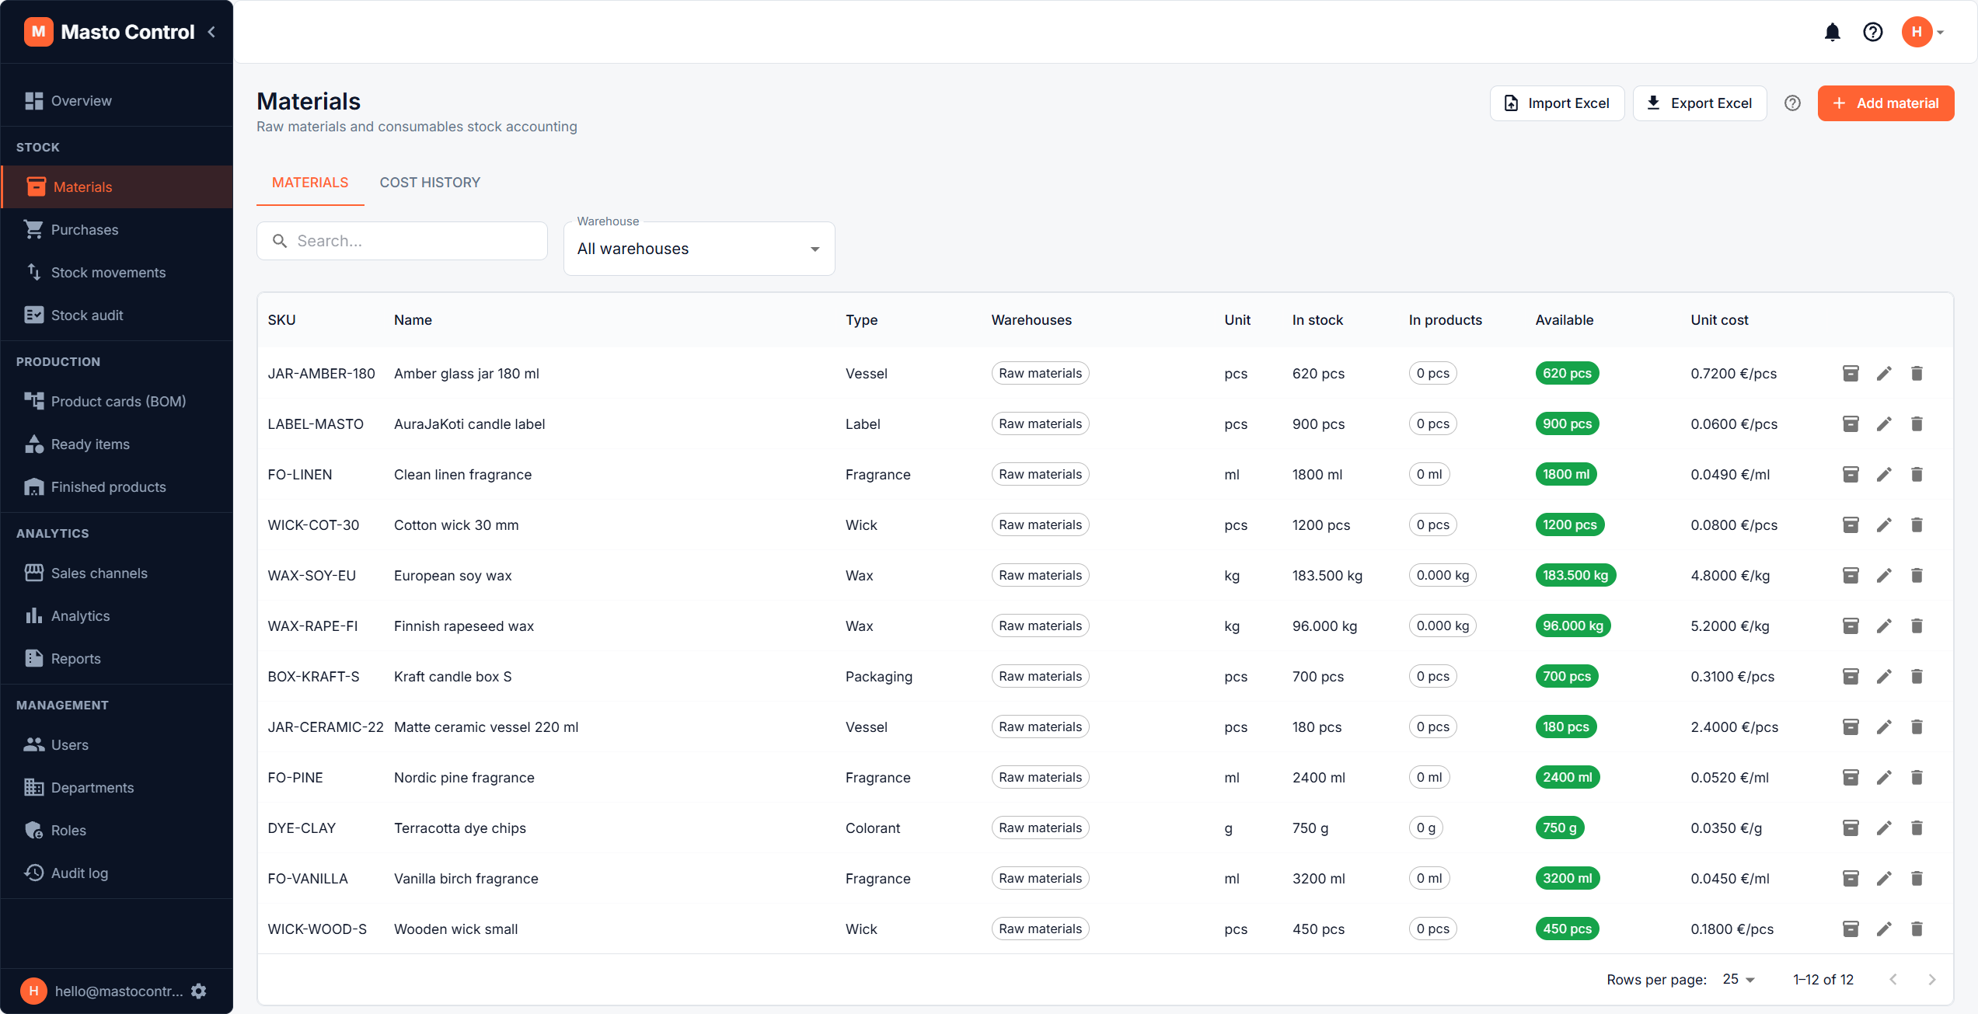Archive Kraft candle box S row
The height and width of the screenshot is (1014, 1978).
tap(1851, 677)
